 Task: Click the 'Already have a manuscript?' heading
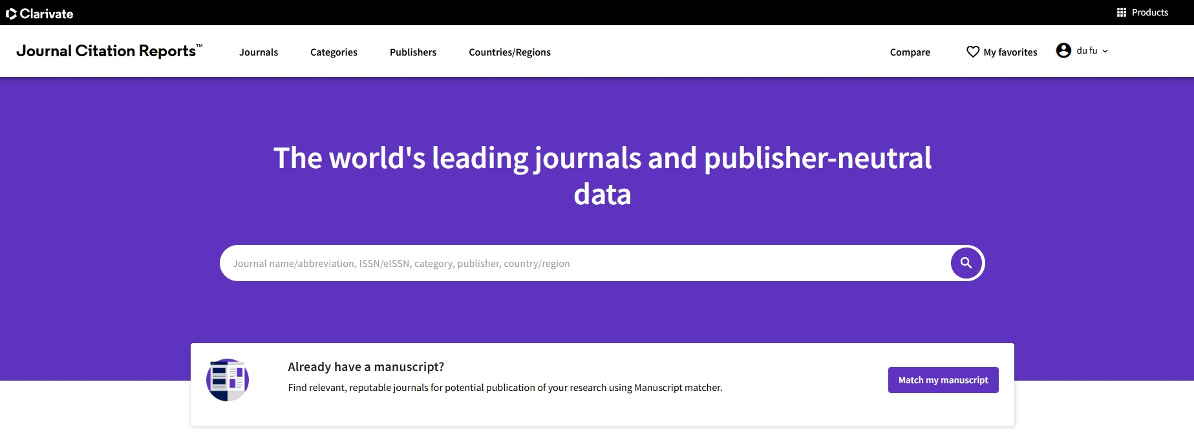(366, 366)
